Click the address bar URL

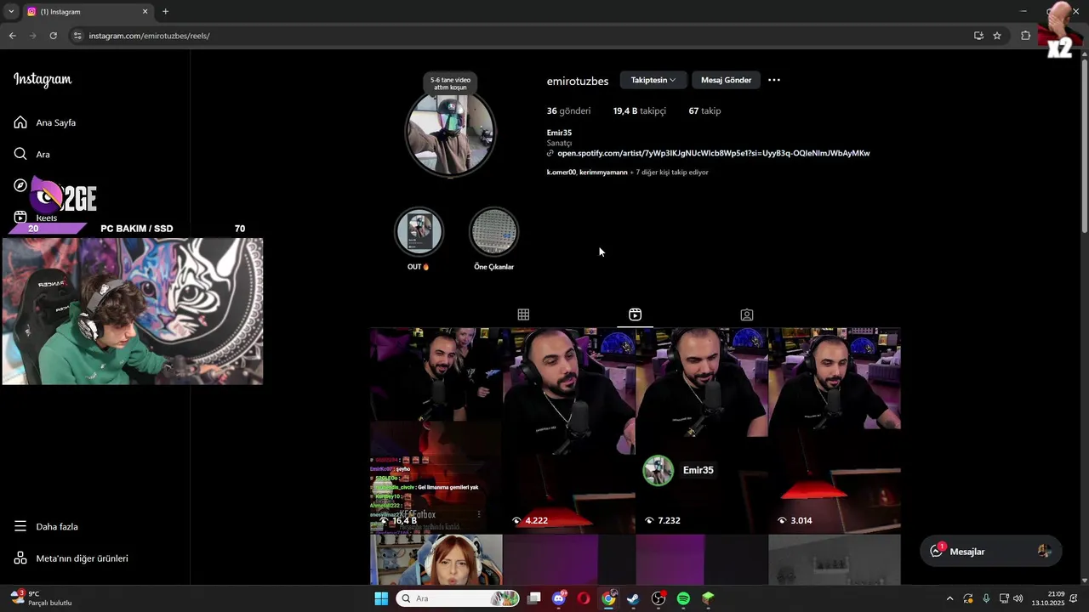click(149, 36)
